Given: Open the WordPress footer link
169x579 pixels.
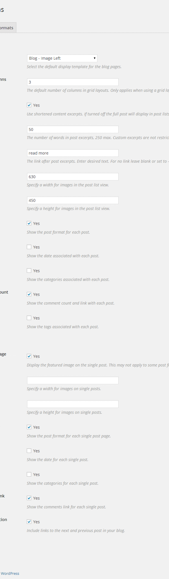Looking at the screenshot, I should point(10,573).
